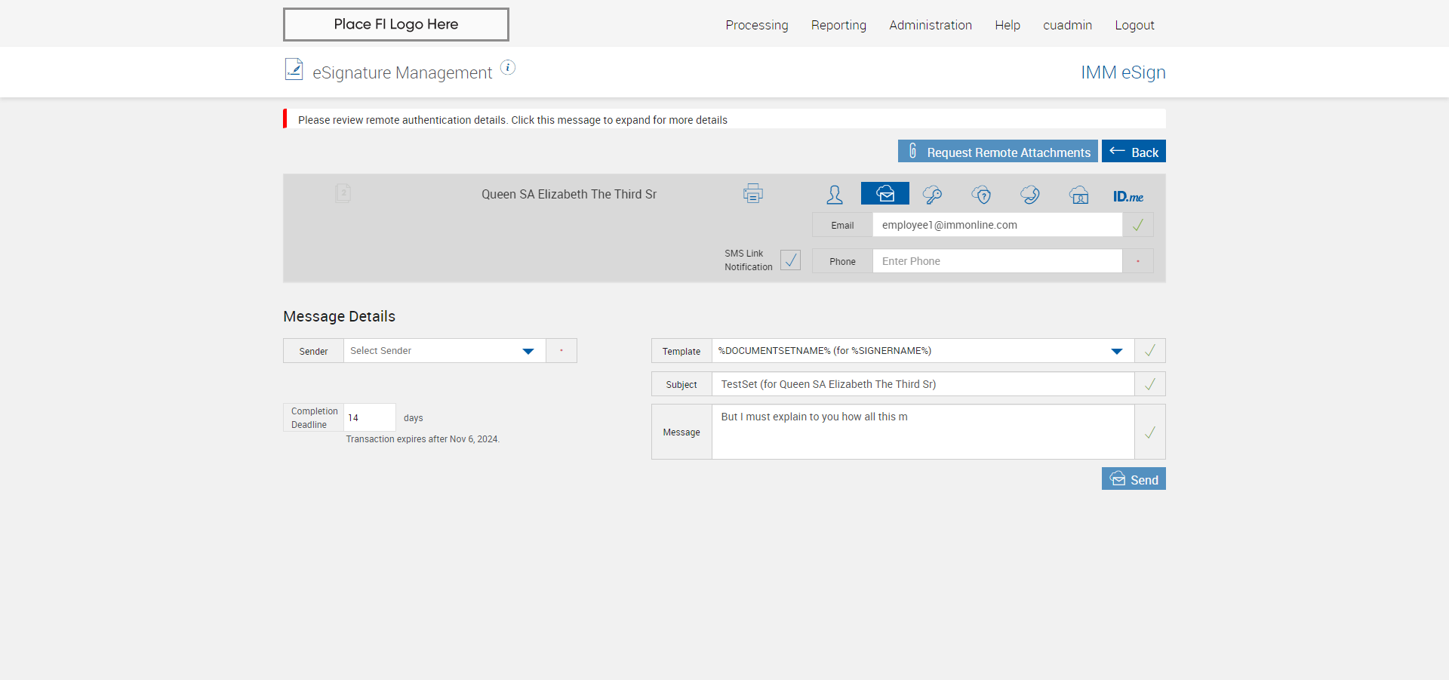Click the red required dot beside Sender

(x=561, y=351)
